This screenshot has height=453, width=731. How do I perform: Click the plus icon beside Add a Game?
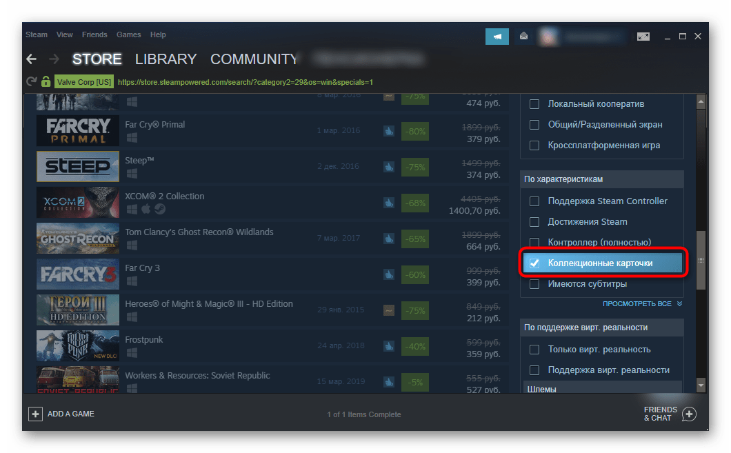point(35,414)
